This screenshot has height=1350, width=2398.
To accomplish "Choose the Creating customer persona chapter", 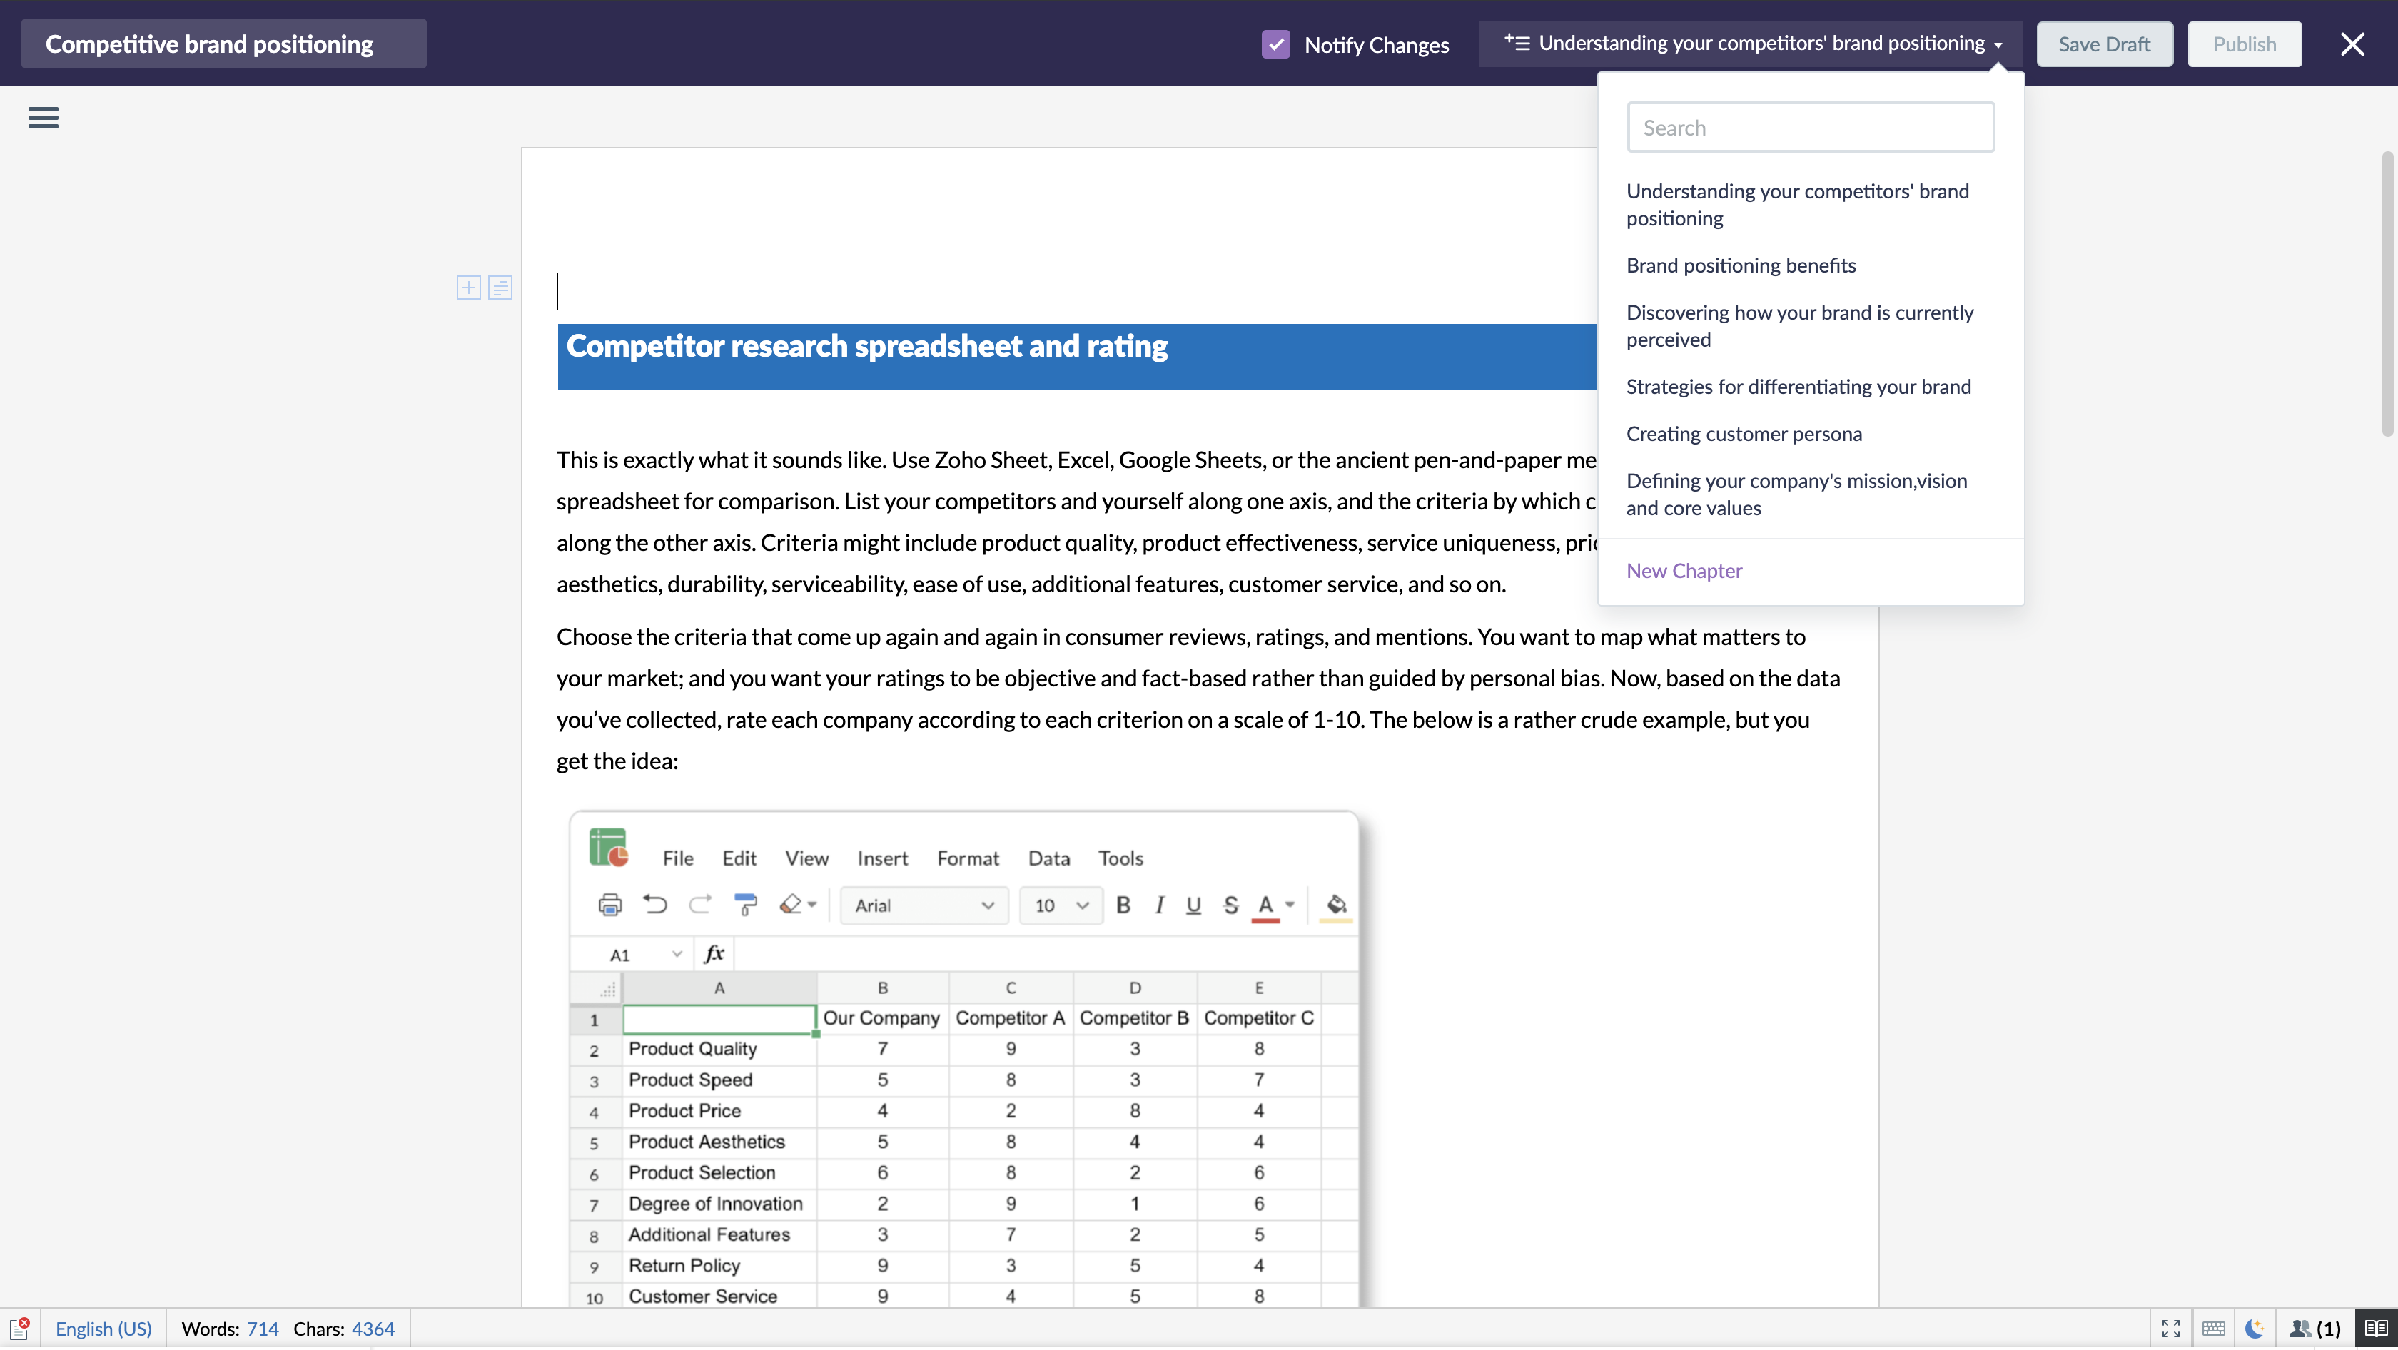I will pos(1744,434).
